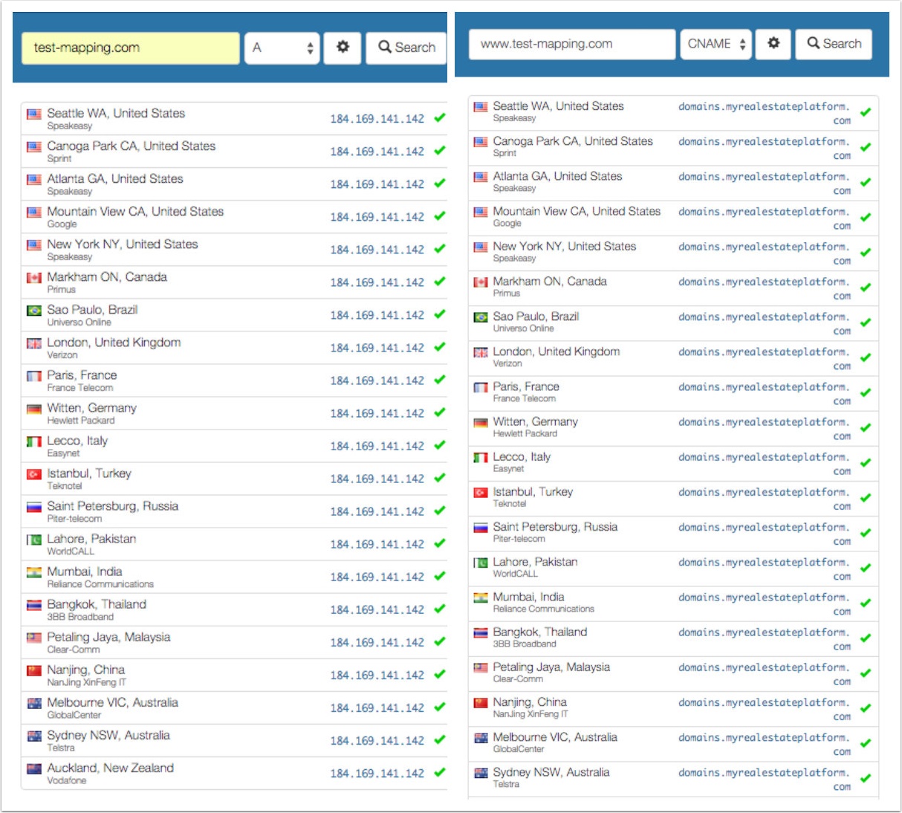
Task: Select "Petaling Jaya, Malaysia" in right panel
Action: 551,667
